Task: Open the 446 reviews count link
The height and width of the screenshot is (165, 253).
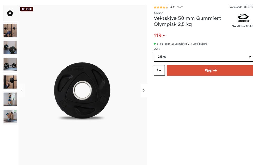Action: [x=180, y=7]
